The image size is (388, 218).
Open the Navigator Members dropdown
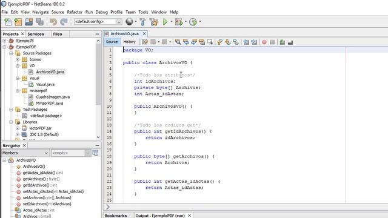pos(25,153)
